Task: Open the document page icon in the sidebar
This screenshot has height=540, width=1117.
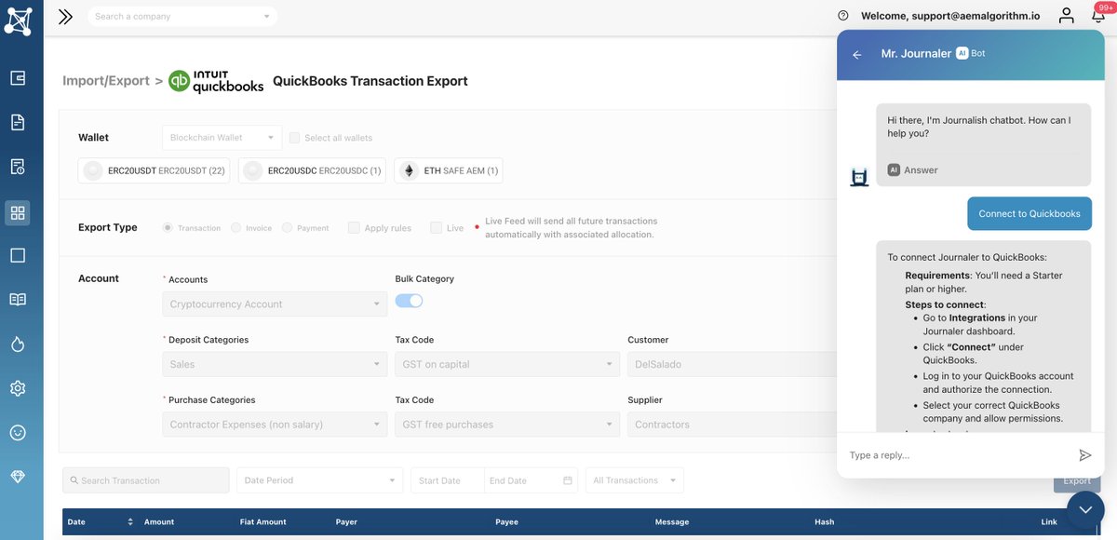Action: [x=18, y=122]
